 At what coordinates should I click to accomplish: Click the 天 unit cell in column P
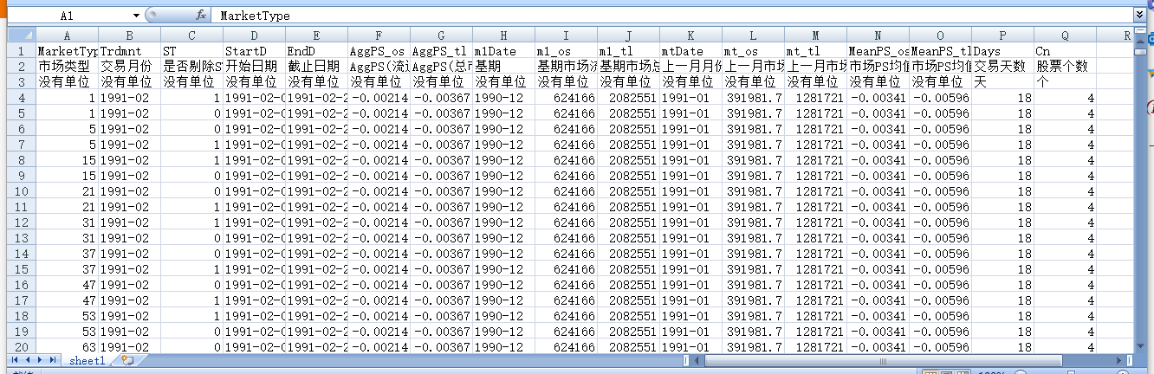(x=1002, y=82)
